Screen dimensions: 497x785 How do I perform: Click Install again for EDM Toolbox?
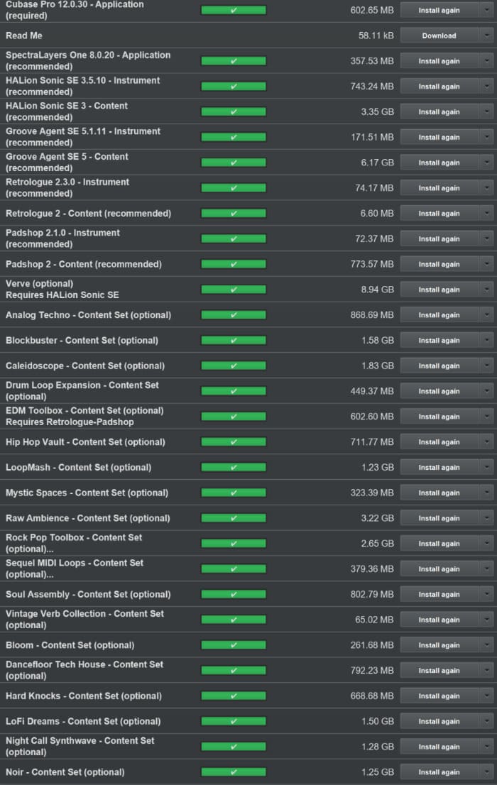coord(439,417)
